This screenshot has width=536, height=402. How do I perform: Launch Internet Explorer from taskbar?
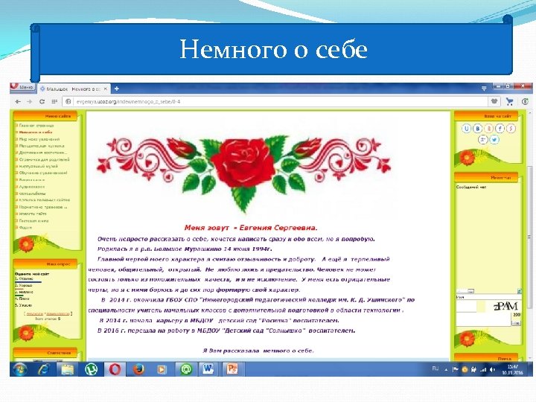coord(44,369)
